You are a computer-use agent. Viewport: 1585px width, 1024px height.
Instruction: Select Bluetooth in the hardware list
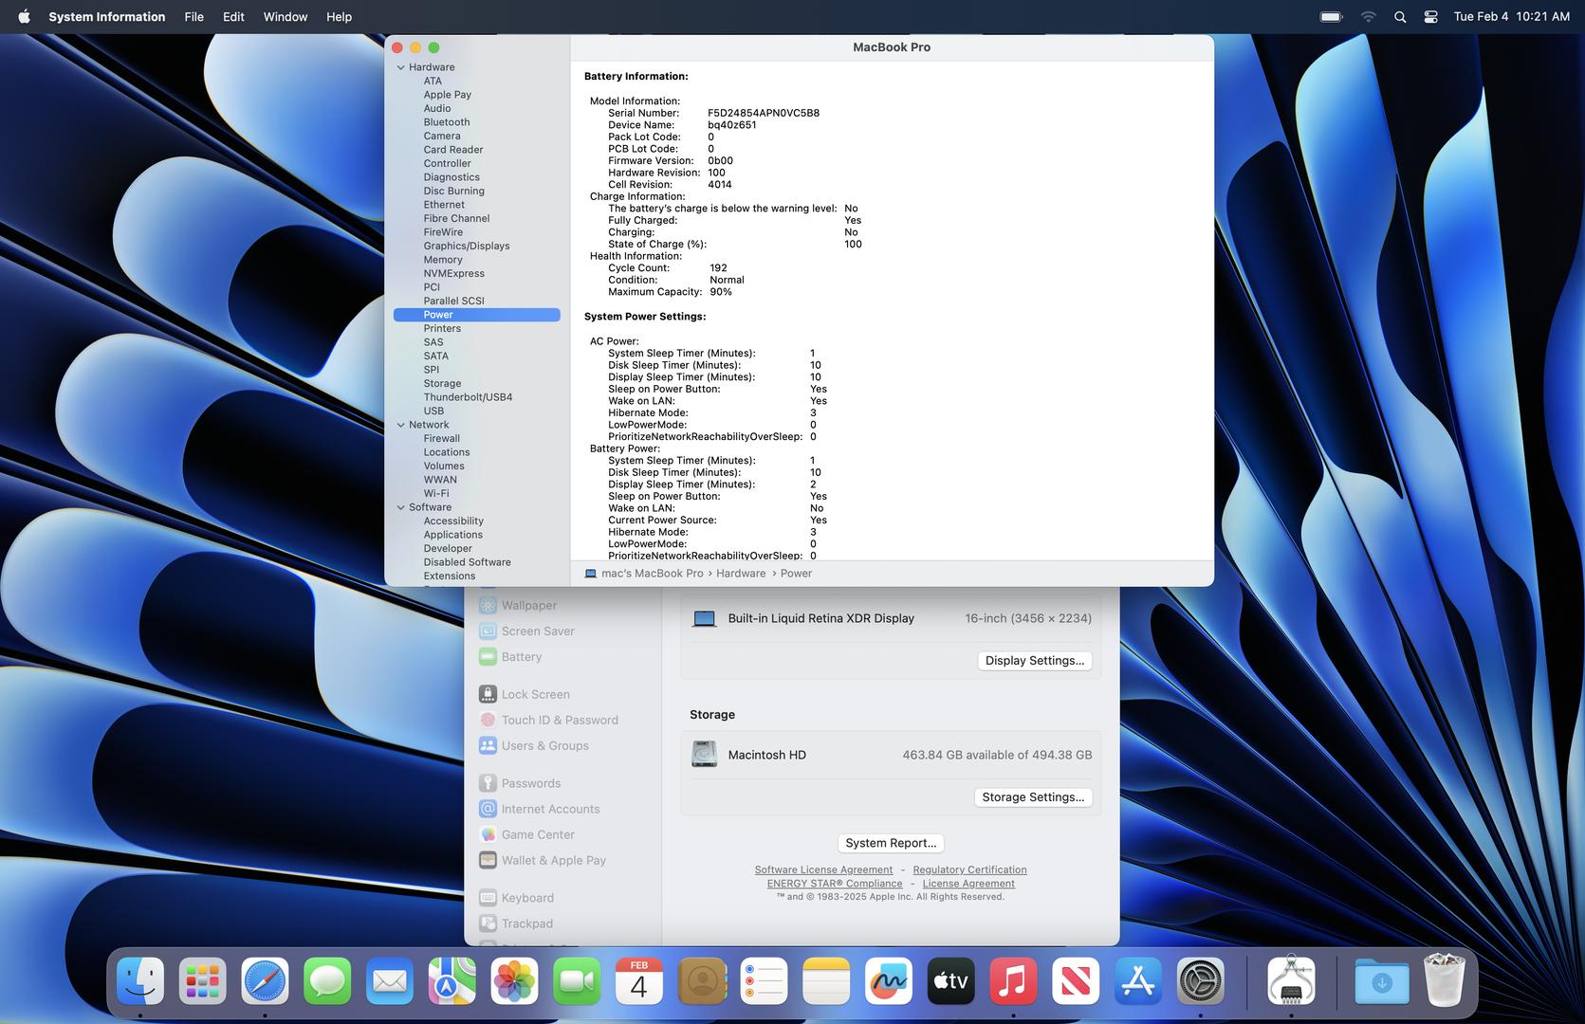coord(446,122)
